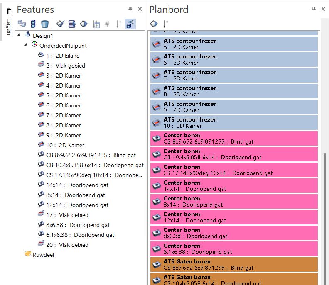Click the diamond icon in the Planbord toolbar
The image size is (329, 285).
(154, 24)
